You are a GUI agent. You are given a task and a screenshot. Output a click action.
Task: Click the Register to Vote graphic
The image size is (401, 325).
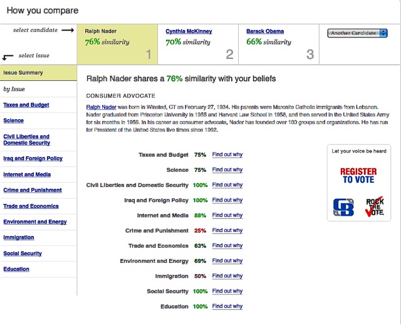click(x=358, y=176)
